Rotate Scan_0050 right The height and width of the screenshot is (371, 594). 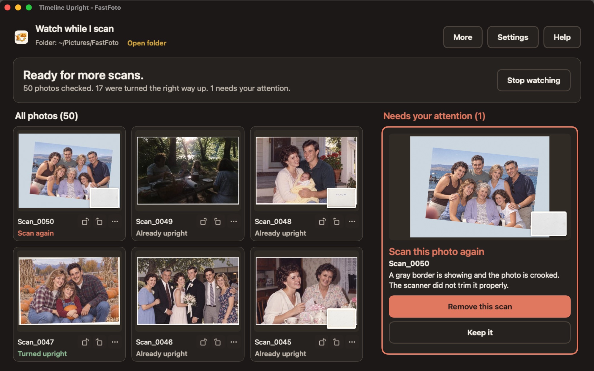99,221
